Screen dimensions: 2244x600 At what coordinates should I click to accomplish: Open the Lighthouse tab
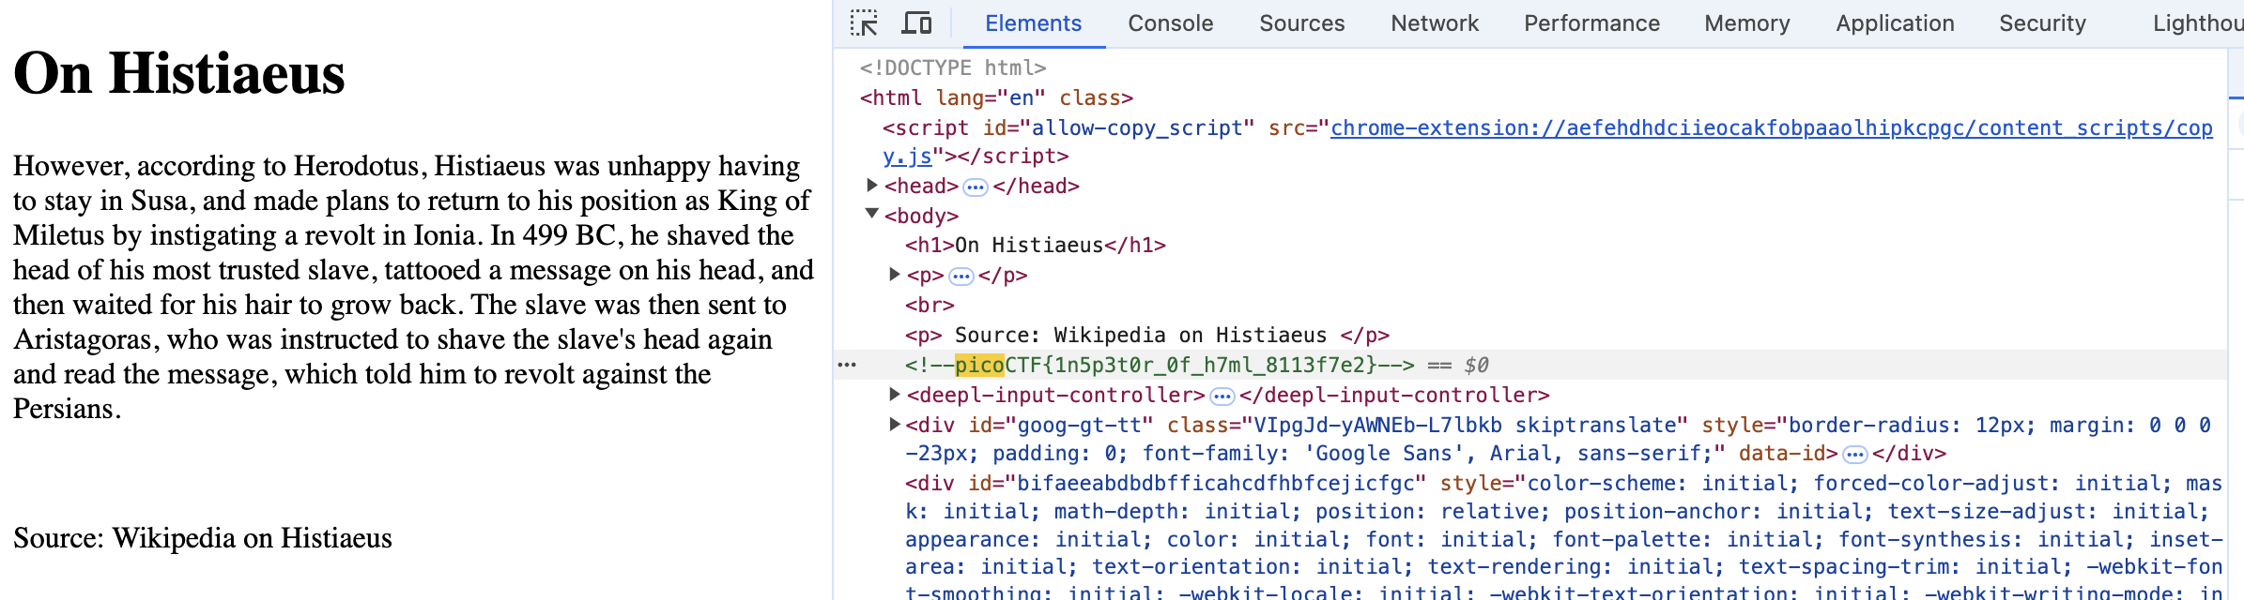[2197, 23]
